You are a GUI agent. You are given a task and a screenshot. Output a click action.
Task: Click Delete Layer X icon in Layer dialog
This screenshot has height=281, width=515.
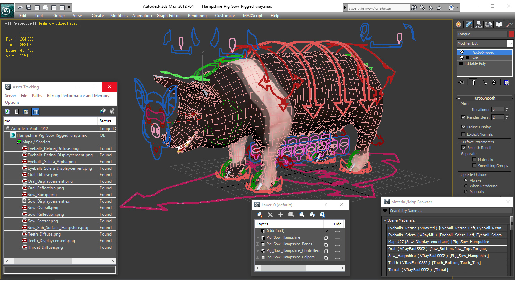(x=270, y=215)
